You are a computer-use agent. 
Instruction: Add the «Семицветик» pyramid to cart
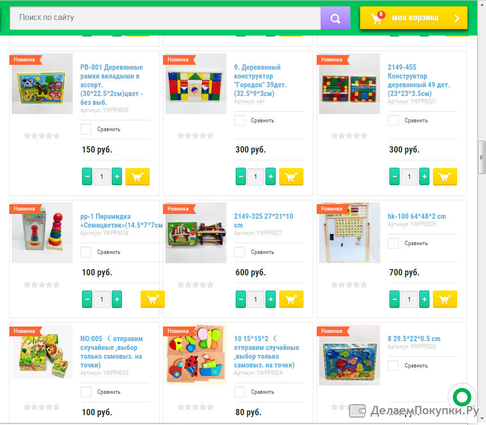point(153,299)
